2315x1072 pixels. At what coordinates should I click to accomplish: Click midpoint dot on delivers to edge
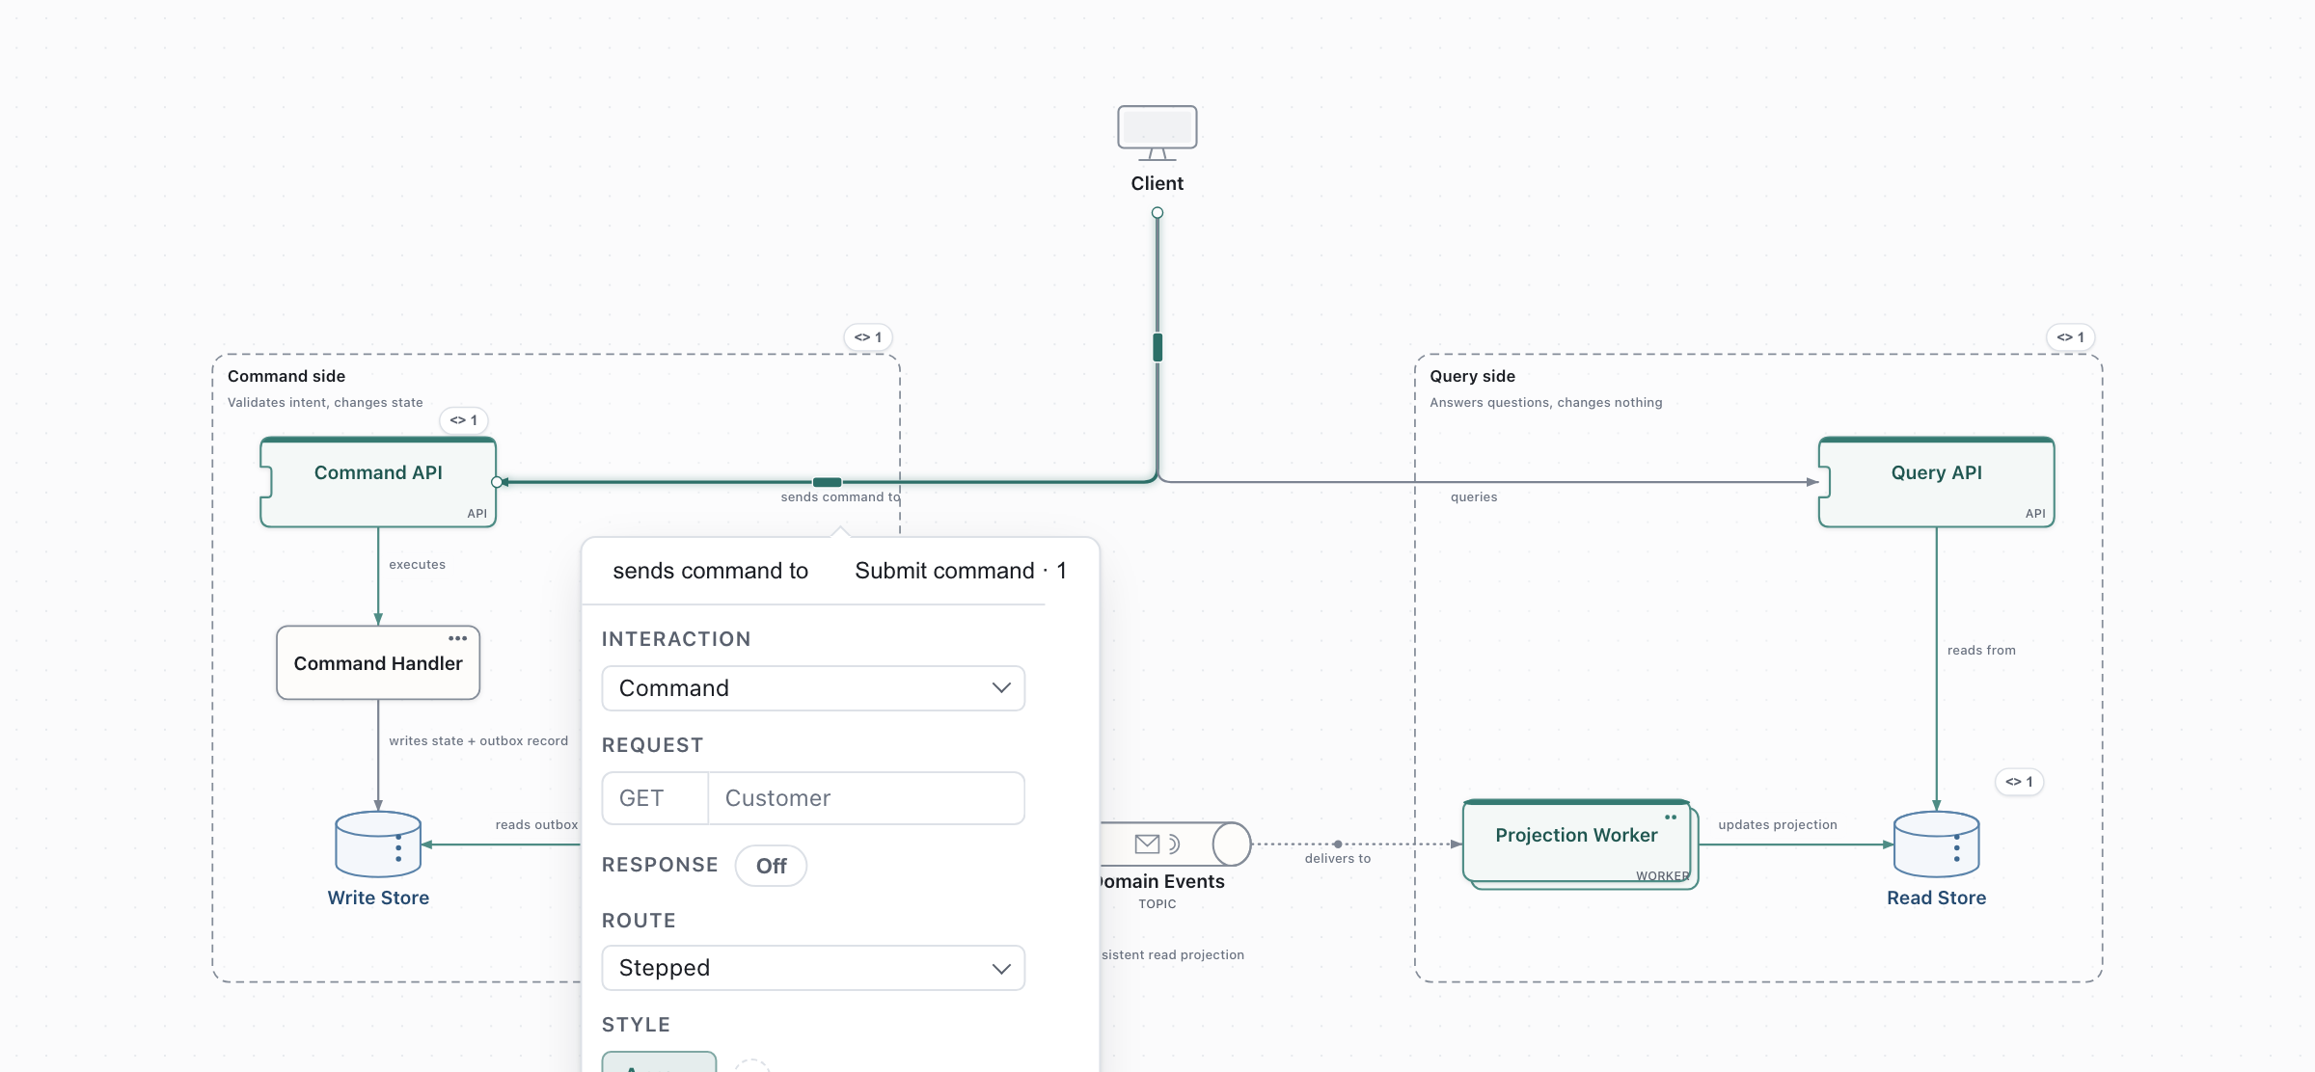click(1337, 844)
